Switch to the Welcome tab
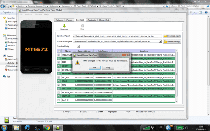The image size is (210, 131). [59, 20]
